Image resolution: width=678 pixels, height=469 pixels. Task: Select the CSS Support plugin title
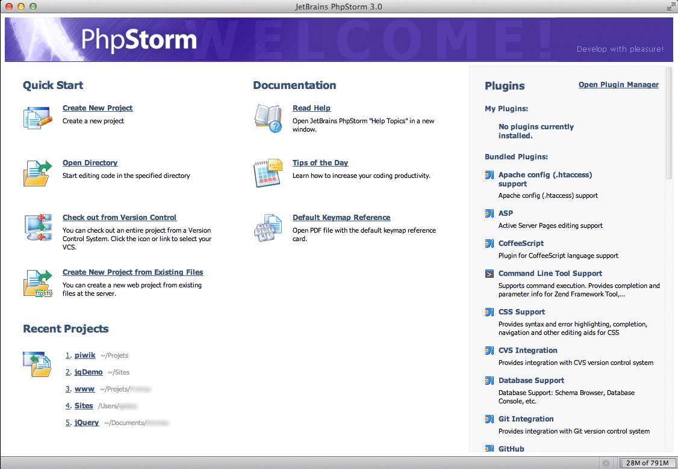(x=521, y=312)
